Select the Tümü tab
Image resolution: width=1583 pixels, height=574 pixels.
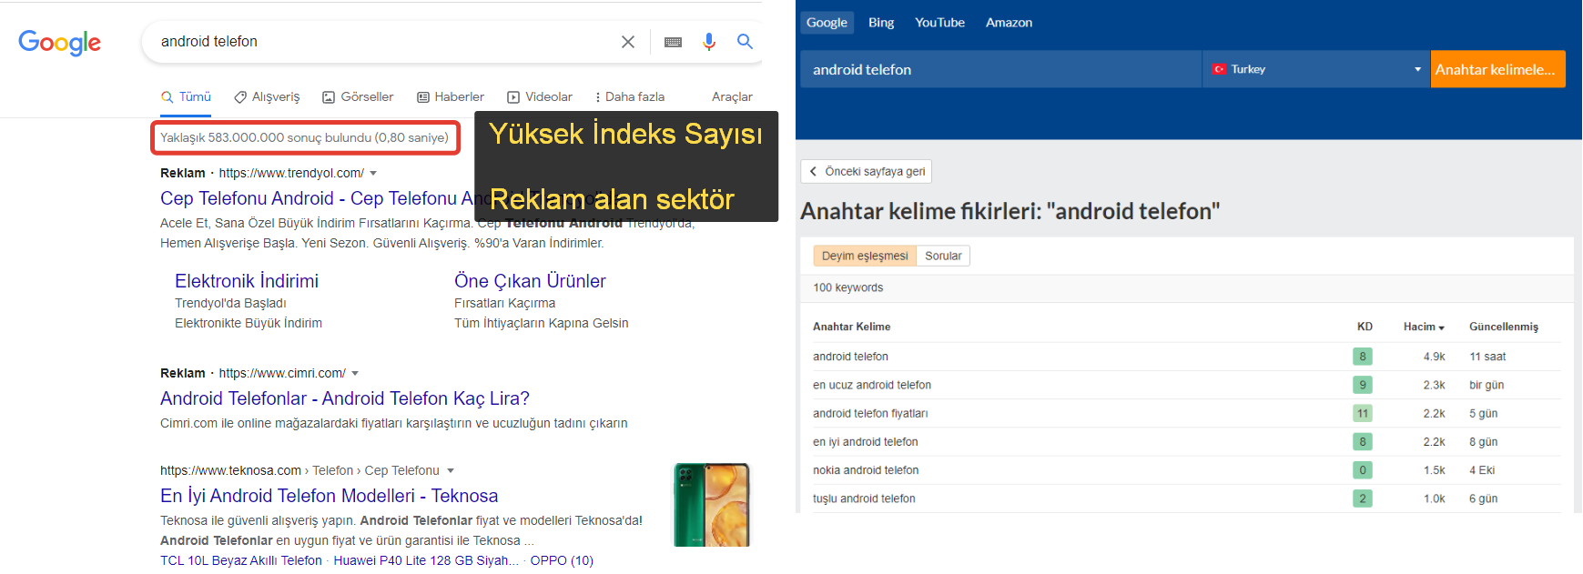(x=186, y=96)
